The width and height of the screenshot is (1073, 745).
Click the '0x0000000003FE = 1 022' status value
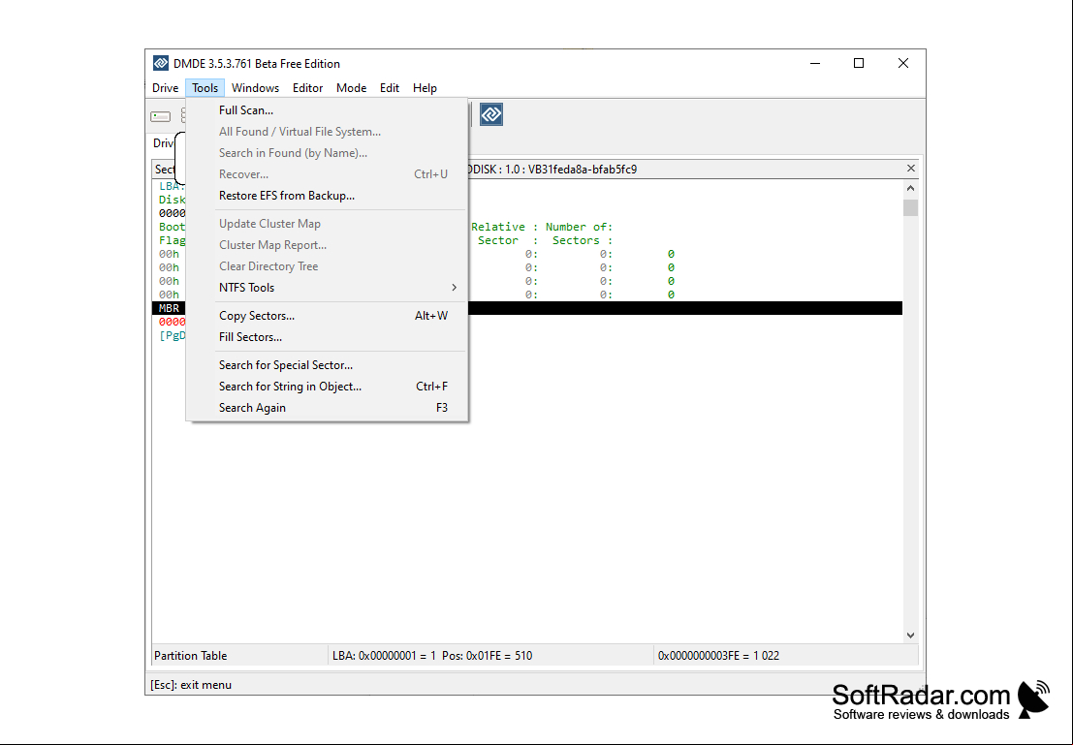coord(718,655)
